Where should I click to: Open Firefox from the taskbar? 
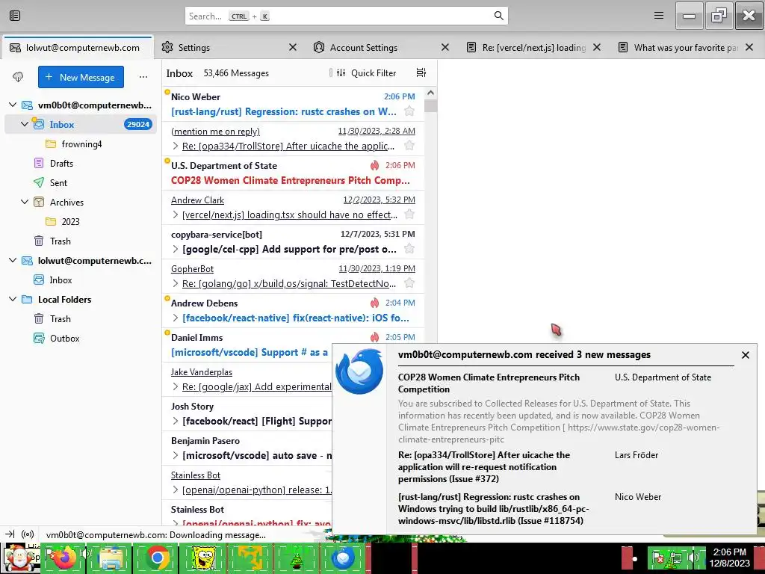click(64, 558)
